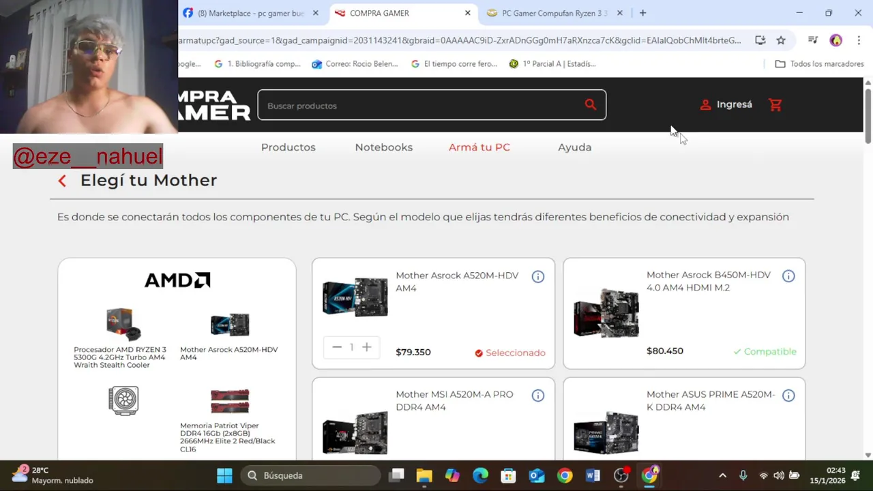
Task: Show info for Mother MSI A520M-A PRO
Action: point(538,396)
